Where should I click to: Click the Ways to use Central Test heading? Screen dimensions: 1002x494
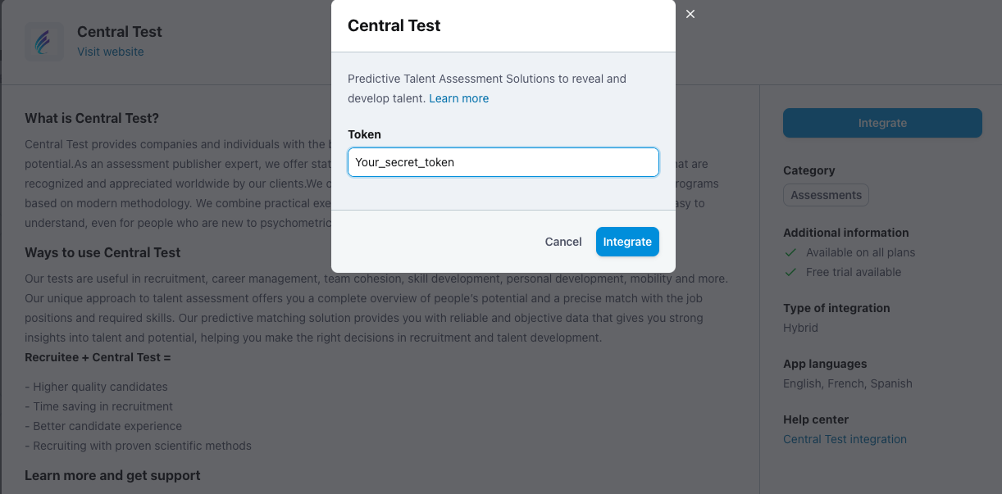pos(102,252)
